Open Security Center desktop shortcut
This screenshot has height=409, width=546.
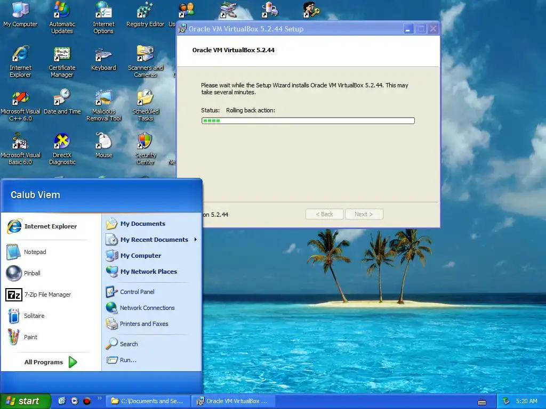tap(145, 149)
